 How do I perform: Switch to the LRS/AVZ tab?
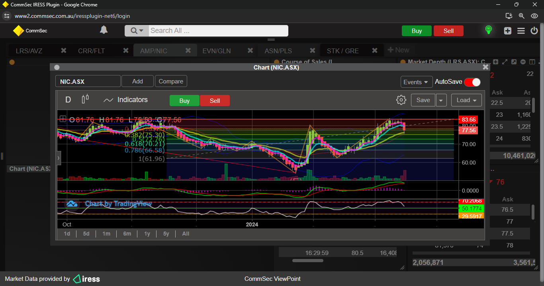click(x=29, y=51)
